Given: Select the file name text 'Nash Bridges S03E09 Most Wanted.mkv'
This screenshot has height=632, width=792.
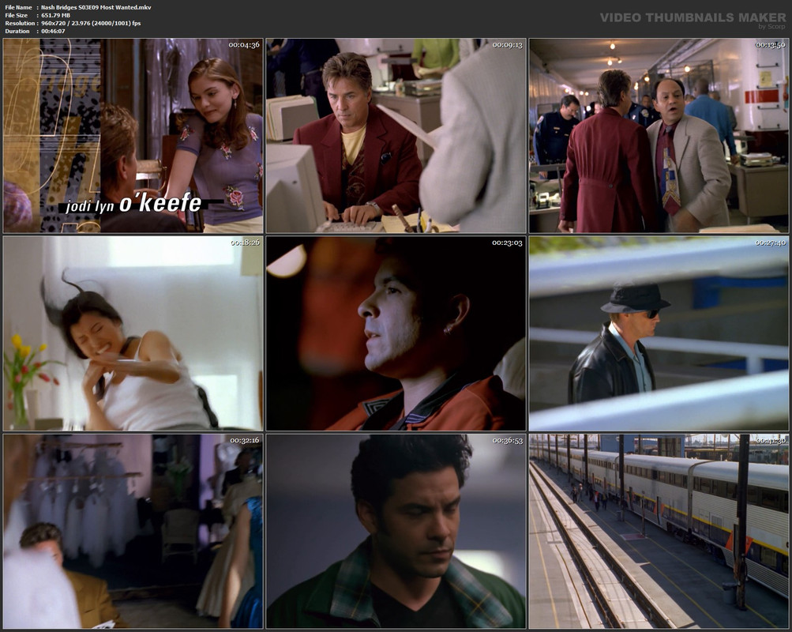Looking at the screenshot, I should 96,7.
